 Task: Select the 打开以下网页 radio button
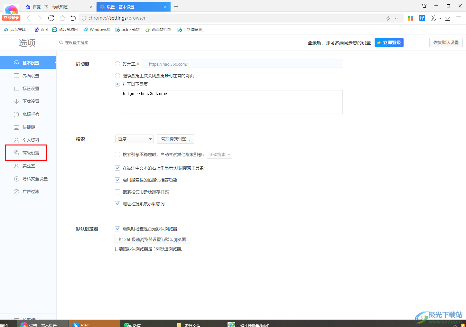tap(117, 84)
